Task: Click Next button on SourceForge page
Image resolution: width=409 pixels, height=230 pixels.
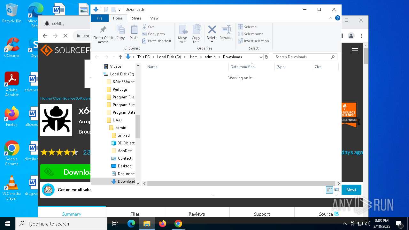Action: [351, 190]
